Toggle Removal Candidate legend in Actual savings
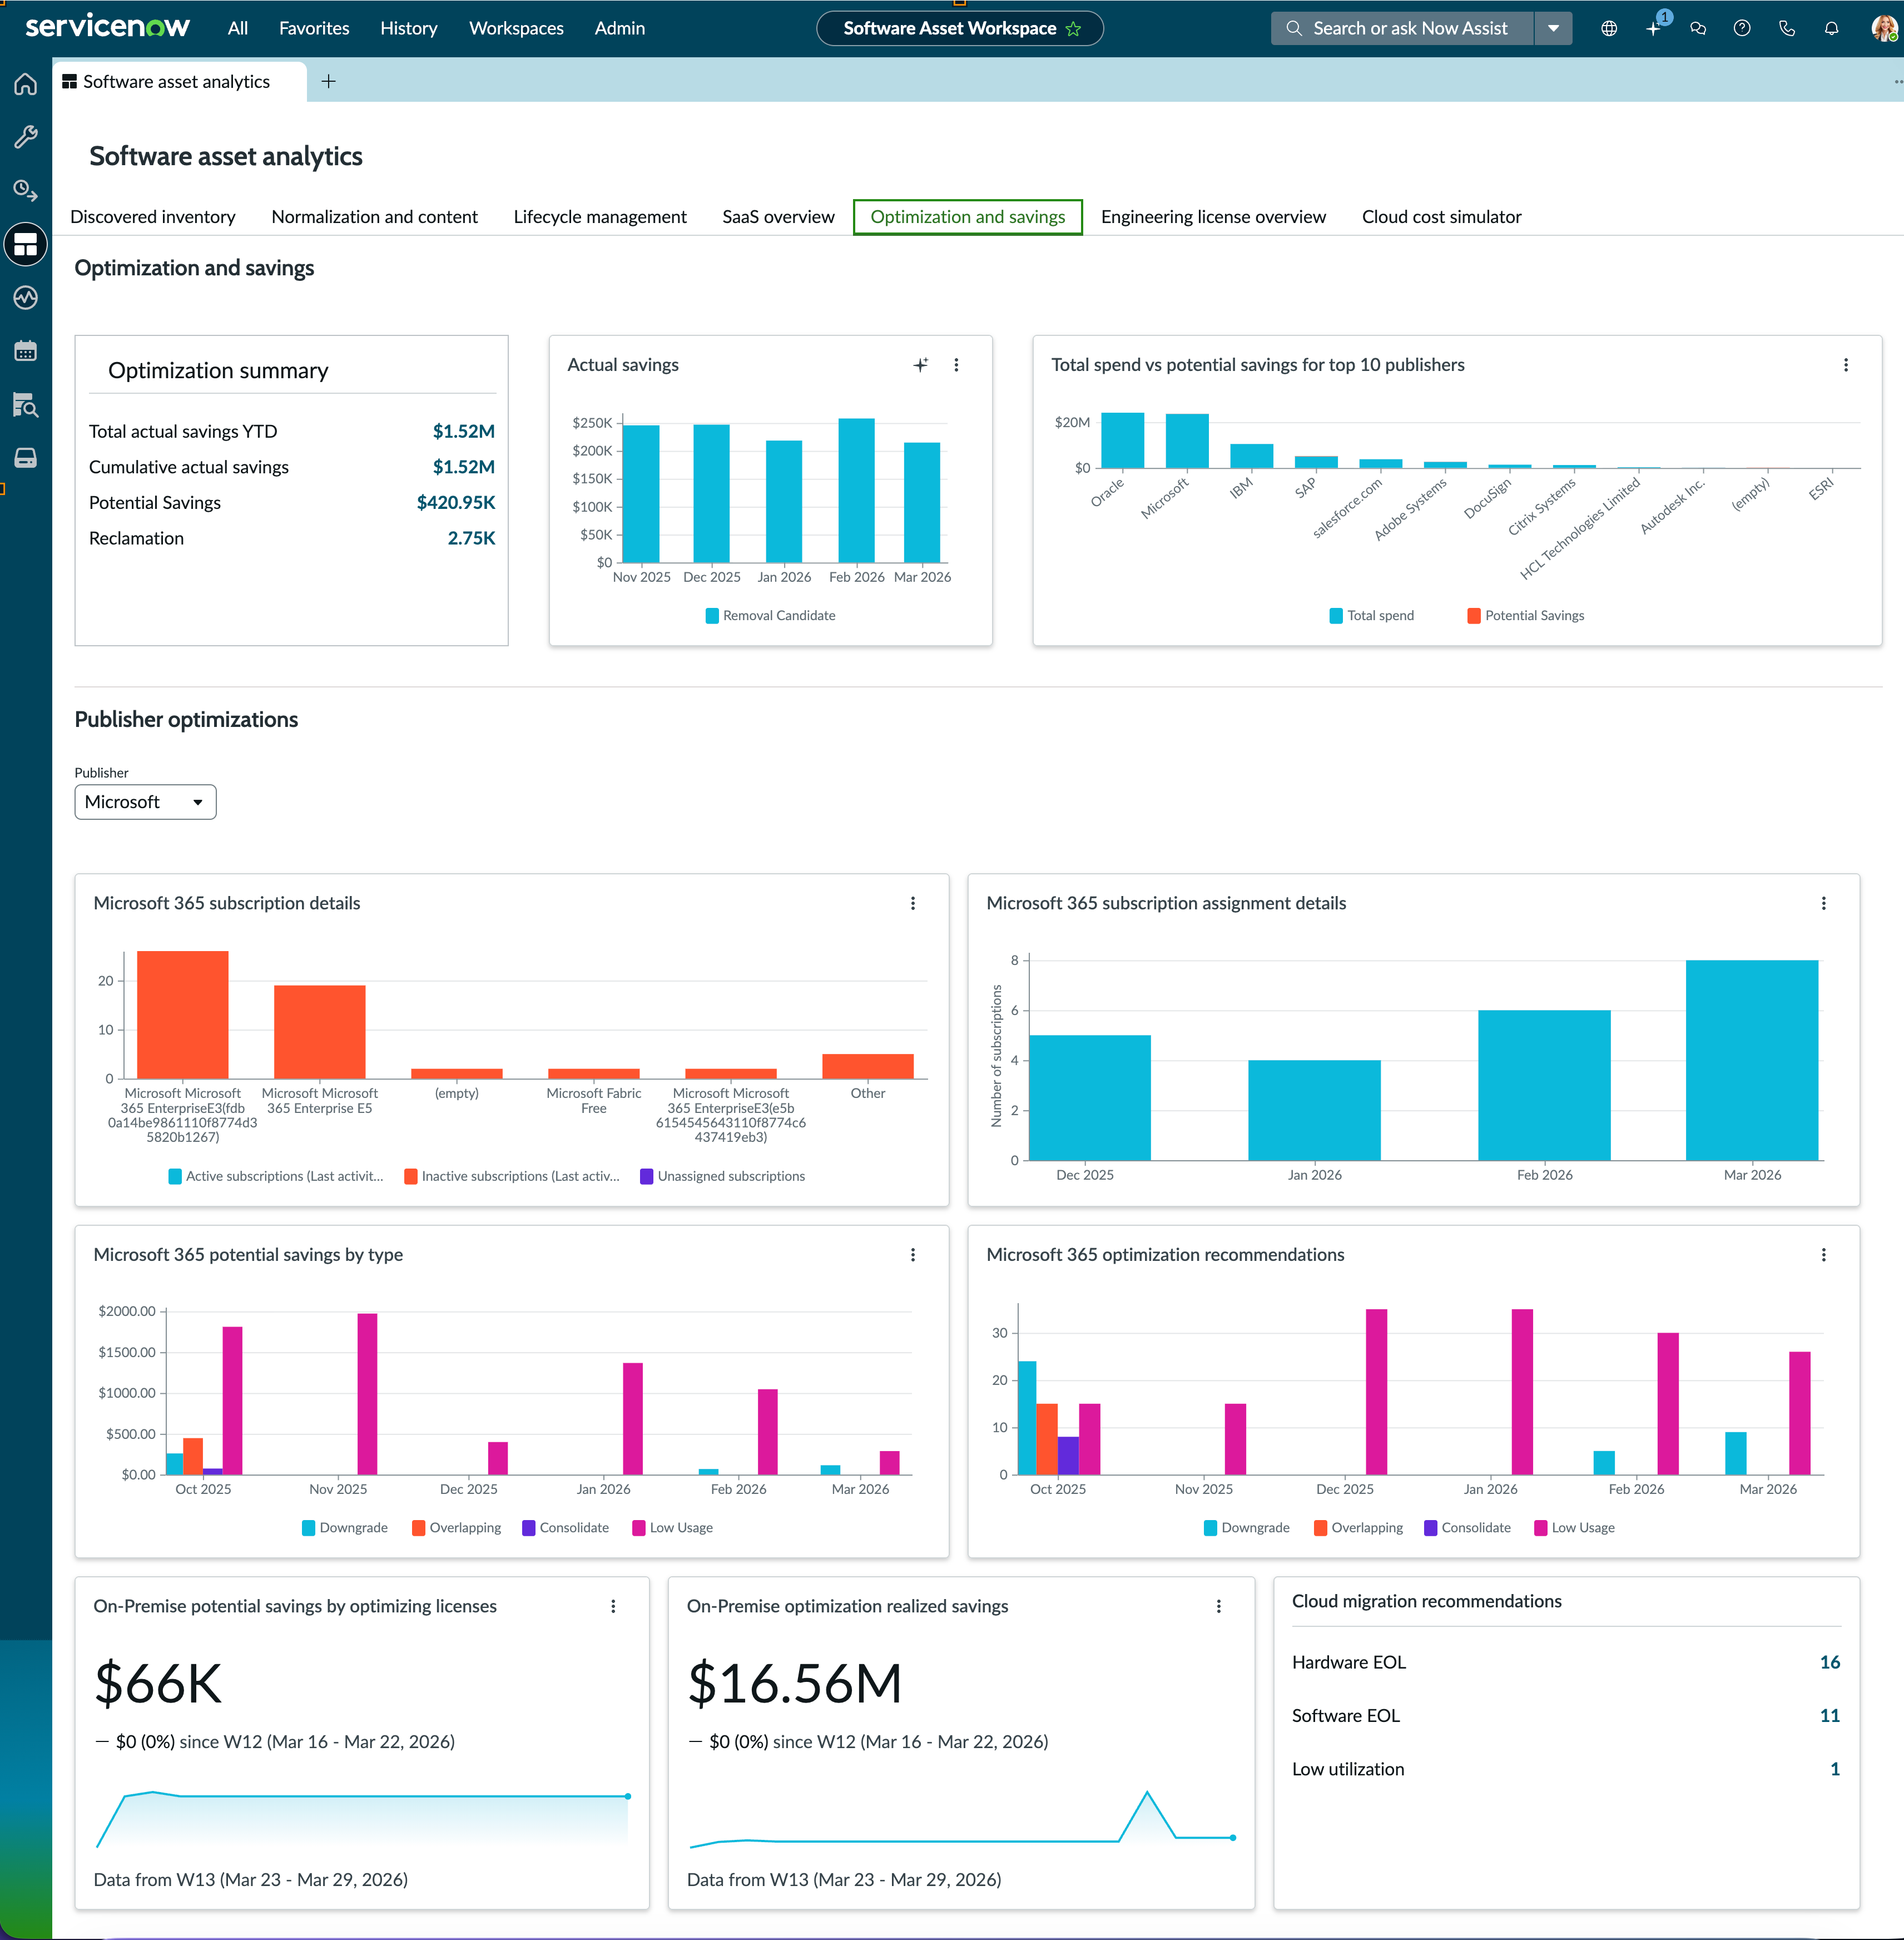Screen dimensions: 1904x1940 coord(770,616)
